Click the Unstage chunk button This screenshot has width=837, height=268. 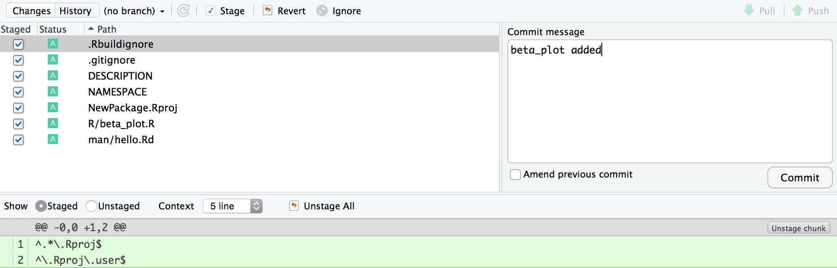pos(798,228)
